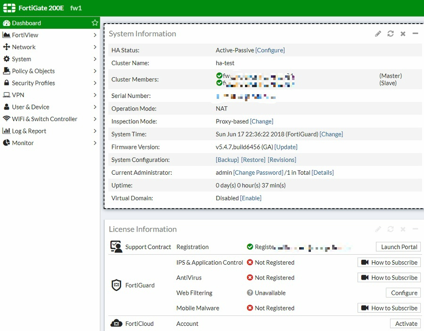Click the Monitor pie chart icon
Screen dimensions: 424x331
point(7,143)
